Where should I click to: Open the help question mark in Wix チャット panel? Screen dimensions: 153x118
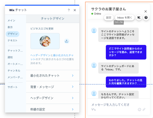[69, 10]
